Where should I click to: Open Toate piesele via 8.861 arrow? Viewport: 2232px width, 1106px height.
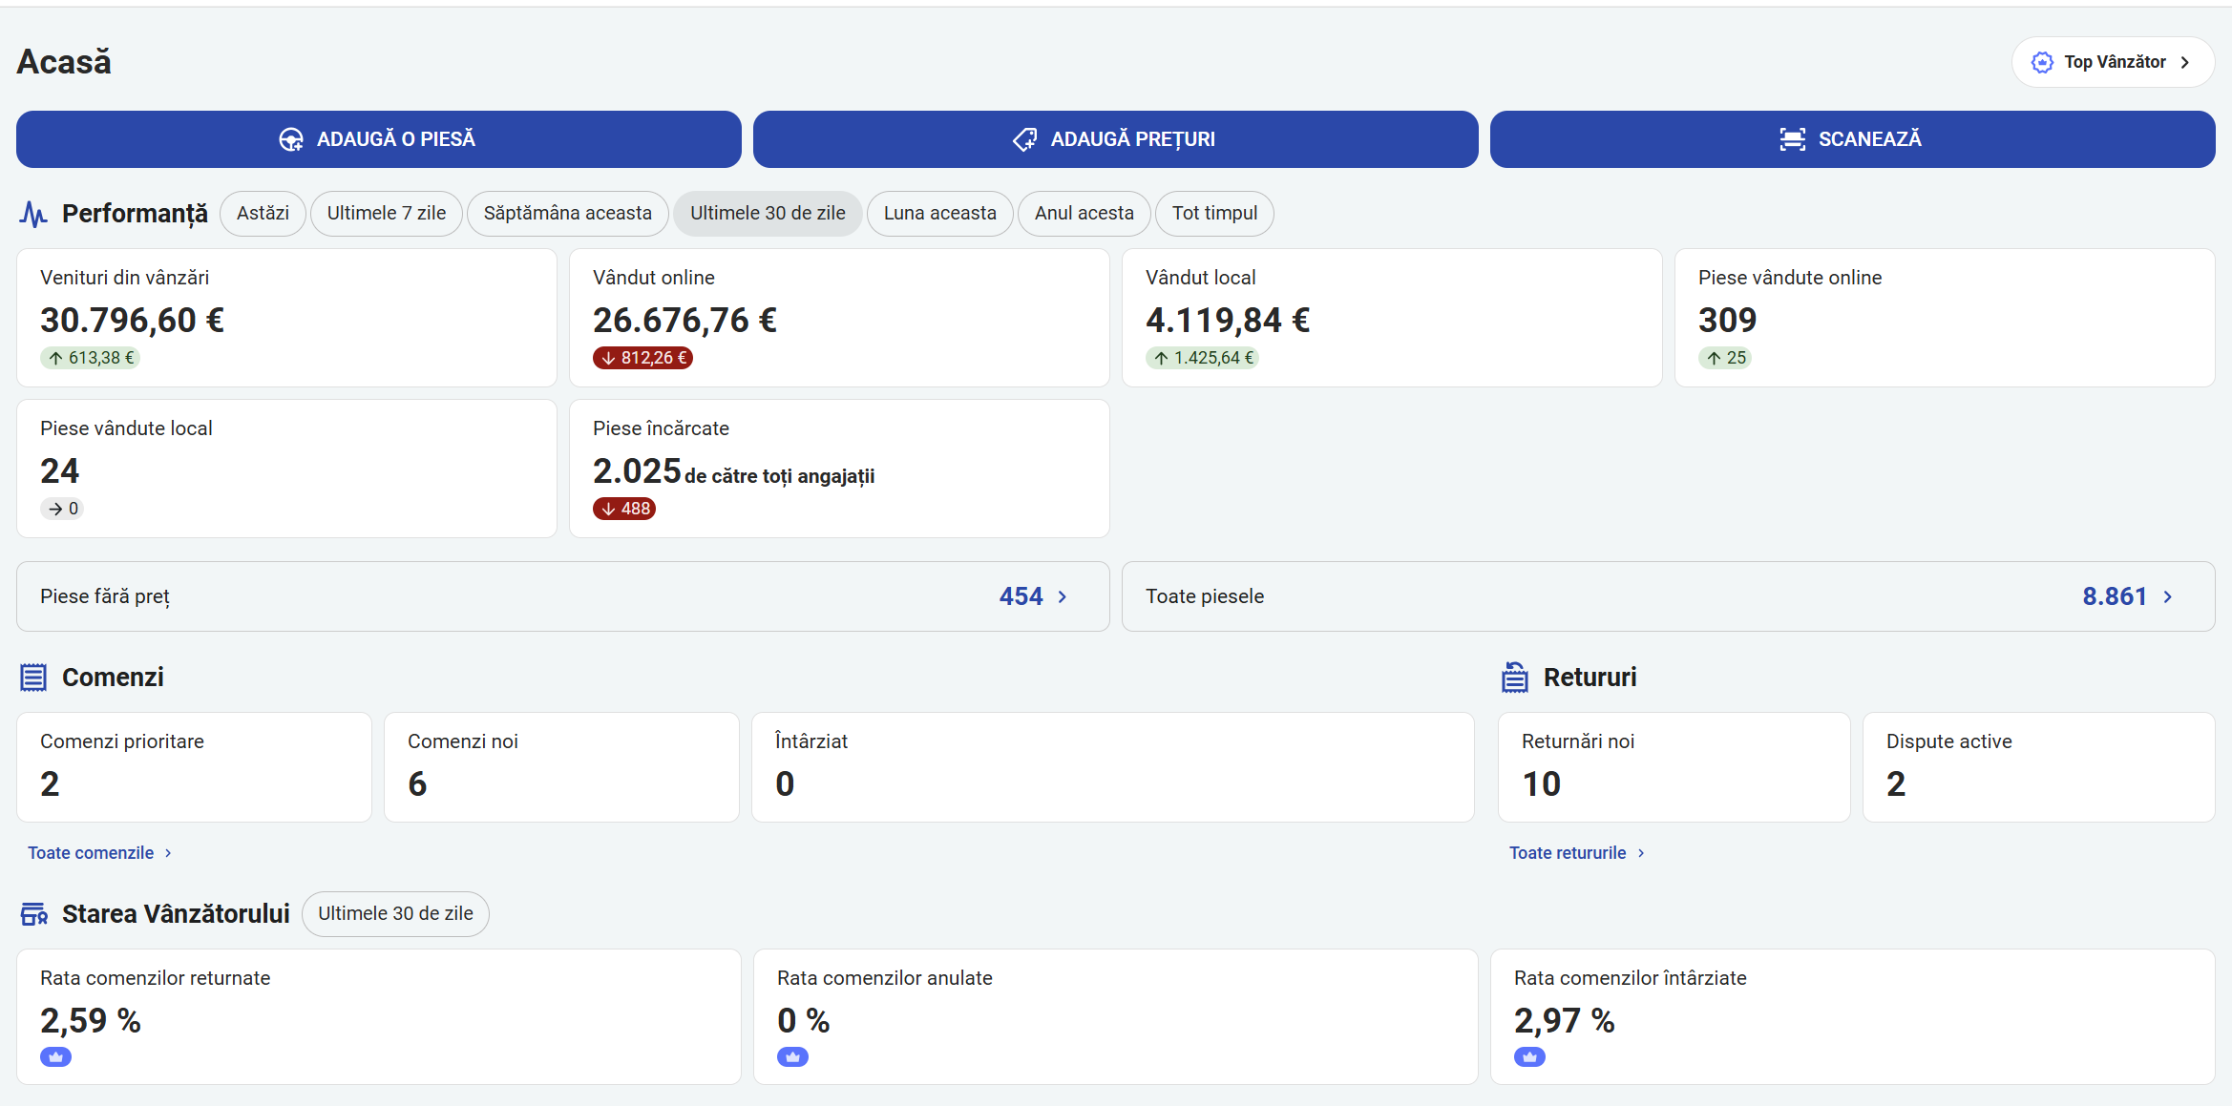coord(2167,596)
